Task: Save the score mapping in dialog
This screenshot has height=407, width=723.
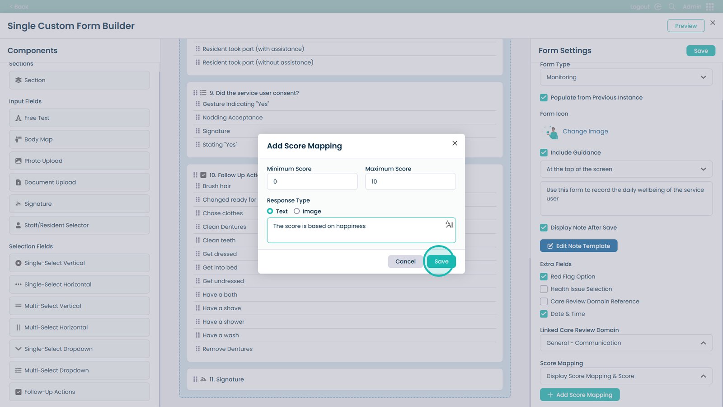Action: pos(441,261)
